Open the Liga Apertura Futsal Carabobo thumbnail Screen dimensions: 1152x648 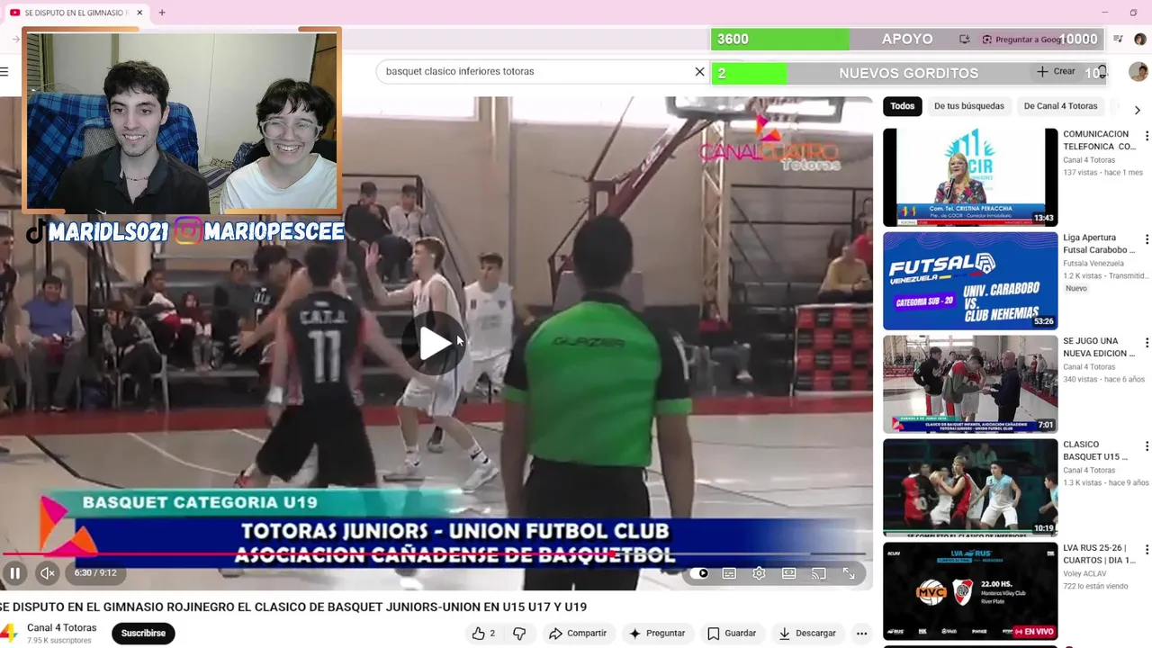coord(970,281)
